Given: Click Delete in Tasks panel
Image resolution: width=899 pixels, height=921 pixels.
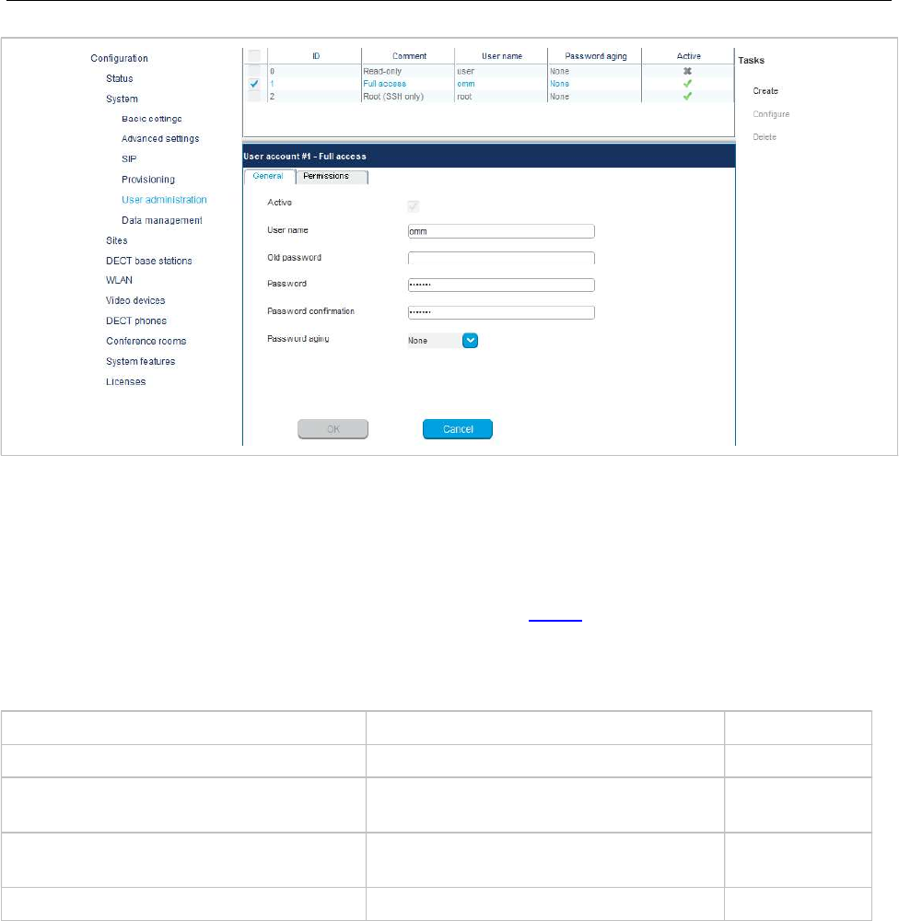Looking at the screenshot, I should pos(765,137).
